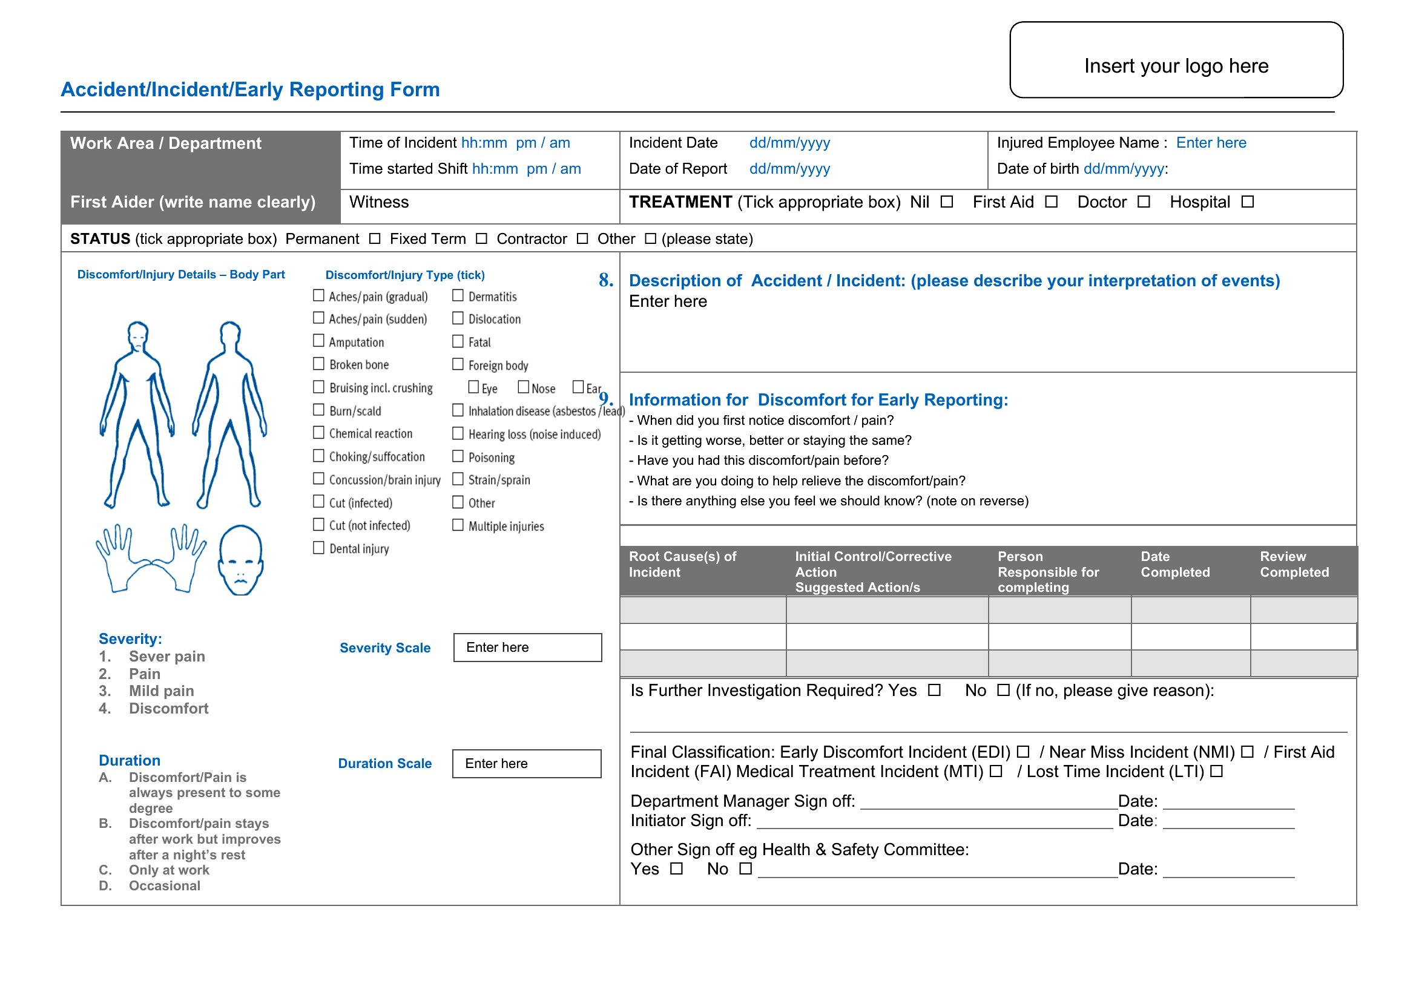Image resolution: width=1416 pixels, height=1001 pixels.
Task: Tick Lost Time Incident (LTI) checkbox
Action: coord(1217,772)
